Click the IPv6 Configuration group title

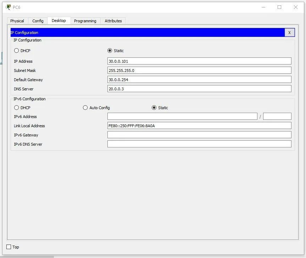(29, 99)
